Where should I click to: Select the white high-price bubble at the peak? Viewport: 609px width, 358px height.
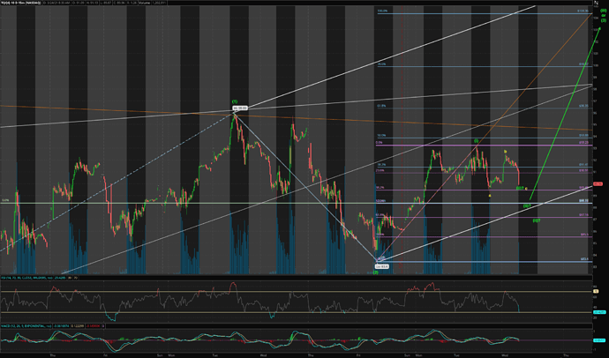coord(240,108)
